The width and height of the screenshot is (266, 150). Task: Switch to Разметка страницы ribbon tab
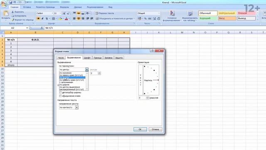(45, 7)
